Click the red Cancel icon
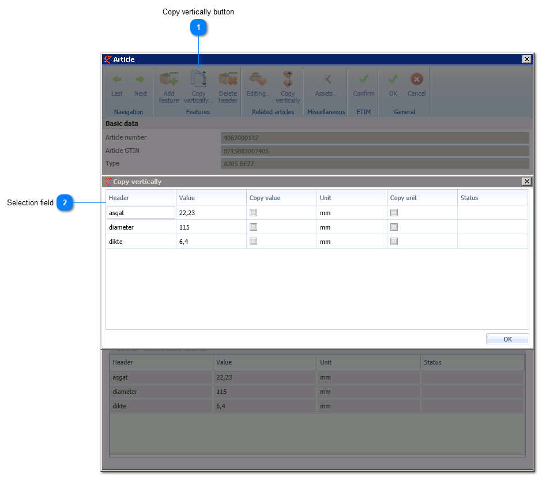 [x=416, y=79]
